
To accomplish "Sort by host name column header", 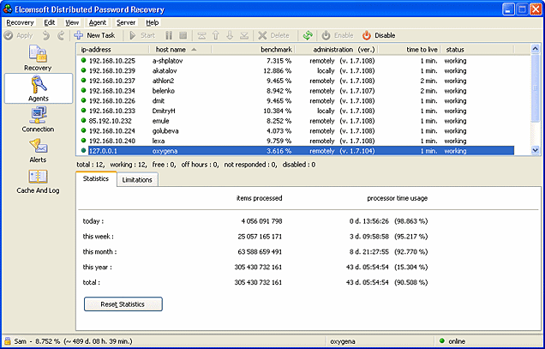I will pyautogui.click(x=180, y=50).
